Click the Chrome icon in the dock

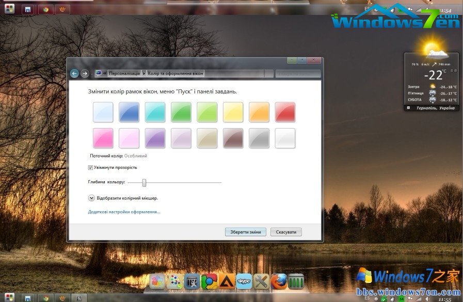pos(209,281)
